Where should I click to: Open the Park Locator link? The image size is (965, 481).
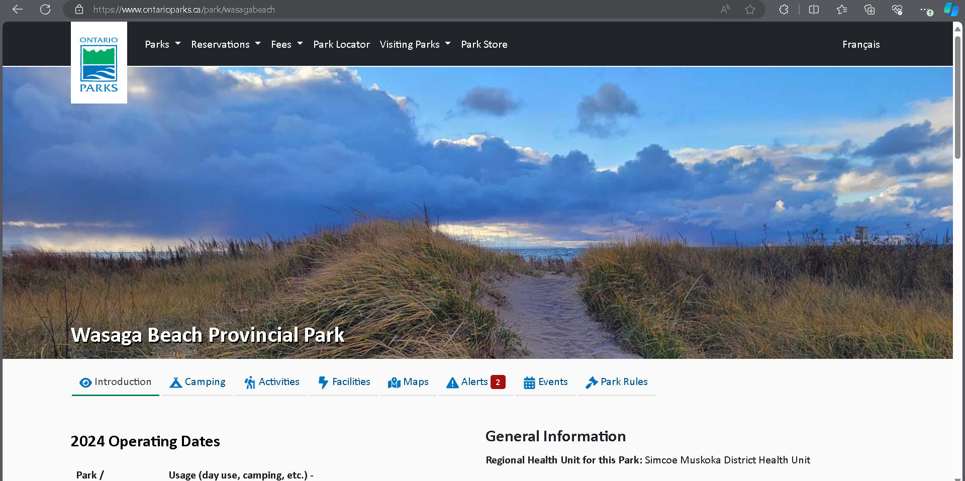tap(341, 44)
